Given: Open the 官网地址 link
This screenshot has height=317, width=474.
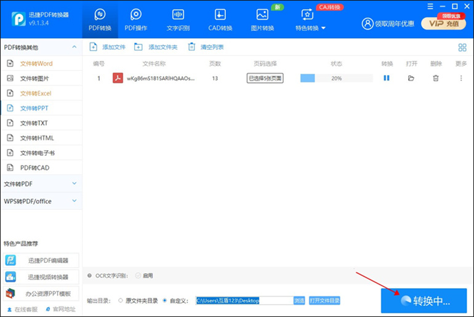Looking at the screenshot, I should (x=61, y=310).
